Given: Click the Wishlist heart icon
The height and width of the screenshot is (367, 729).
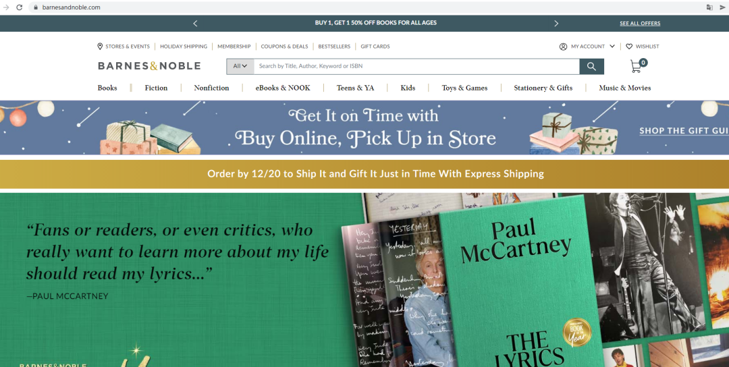Looking at the screenshot, I should tap(629, 47).
